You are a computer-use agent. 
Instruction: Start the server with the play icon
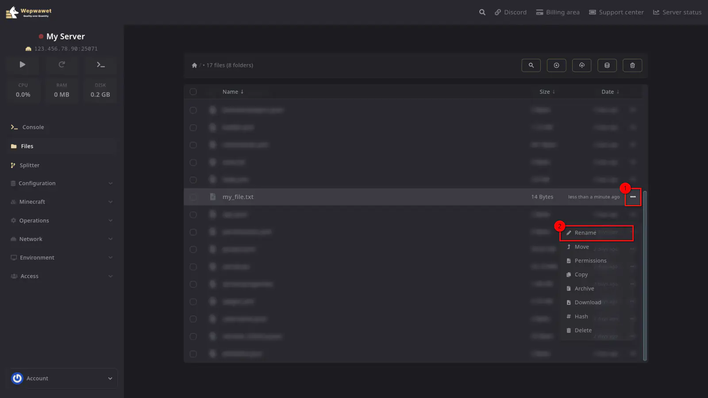coord(23,65)
